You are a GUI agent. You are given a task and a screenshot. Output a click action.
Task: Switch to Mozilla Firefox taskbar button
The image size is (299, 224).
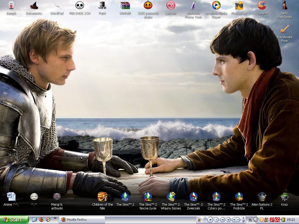click(82, 220)
